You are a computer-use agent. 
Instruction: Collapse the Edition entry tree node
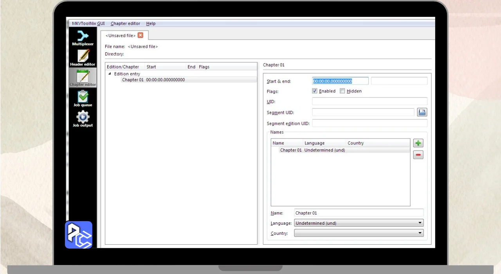coord(110,74)
